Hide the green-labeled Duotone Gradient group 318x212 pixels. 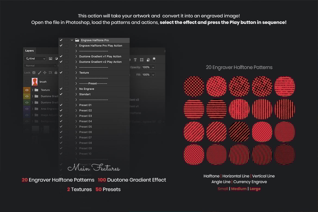[27, 102]
